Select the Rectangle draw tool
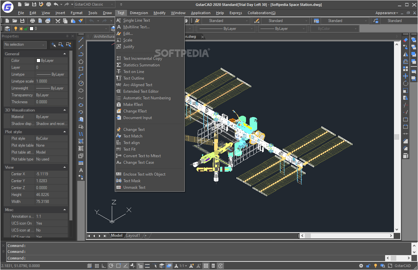The width and height of the screenshot is (418, 270). 81,69
